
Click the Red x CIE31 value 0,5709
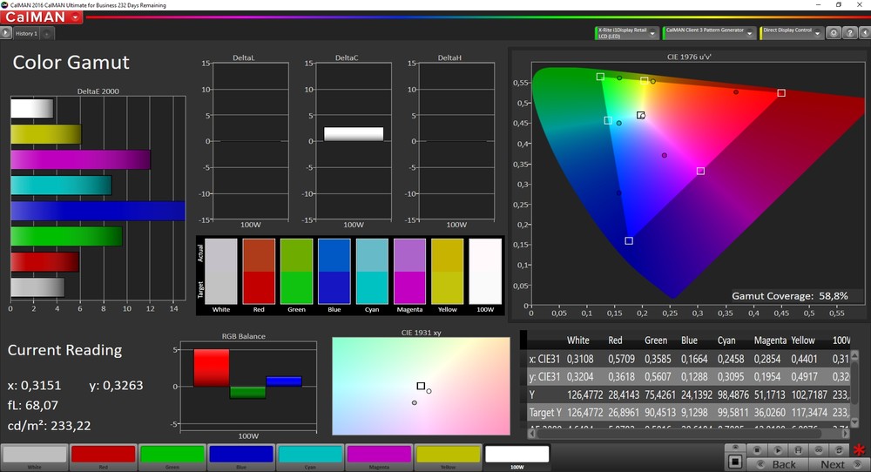(x=620, y=360)
